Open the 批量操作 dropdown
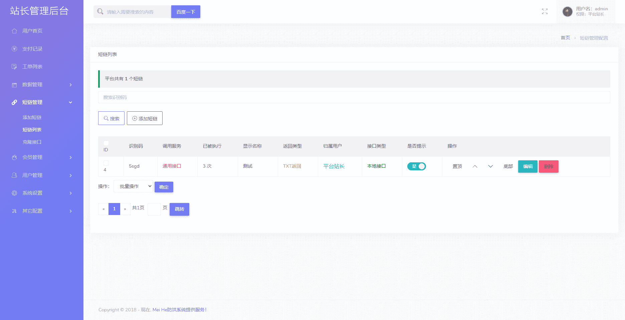Viewport: 625px width, 320px height. coord(133,186)
